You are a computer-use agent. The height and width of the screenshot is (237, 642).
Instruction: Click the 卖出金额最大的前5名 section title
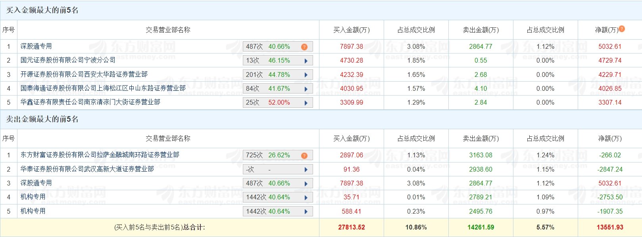pos(42,119)
